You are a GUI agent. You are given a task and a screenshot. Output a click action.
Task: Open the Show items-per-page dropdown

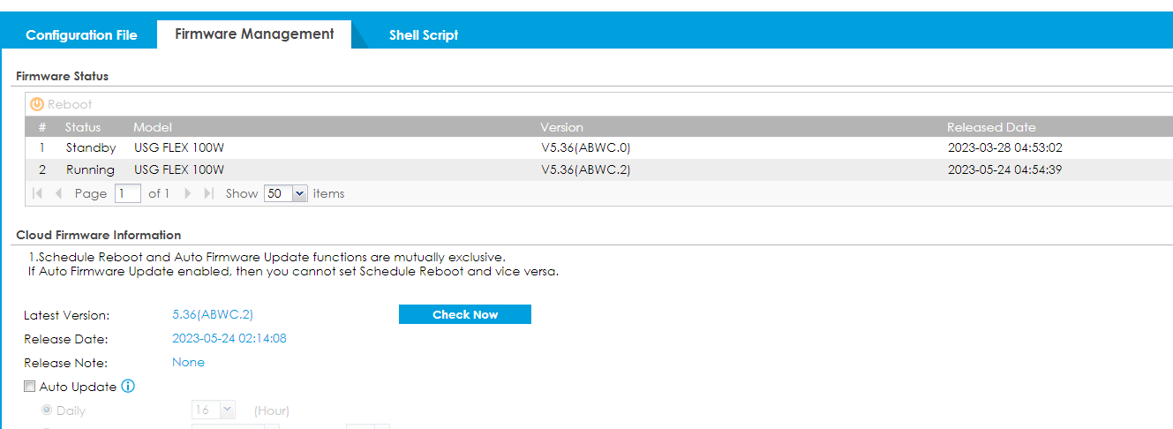(299, 193)
